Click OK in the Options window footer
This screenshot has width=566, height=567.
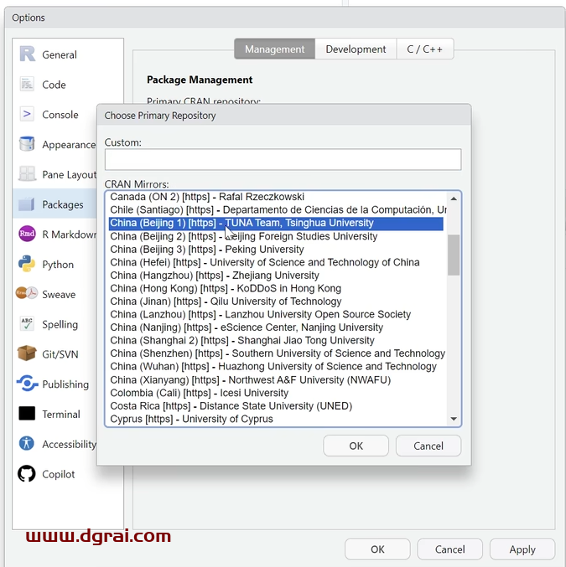click(x=377, y=549)
